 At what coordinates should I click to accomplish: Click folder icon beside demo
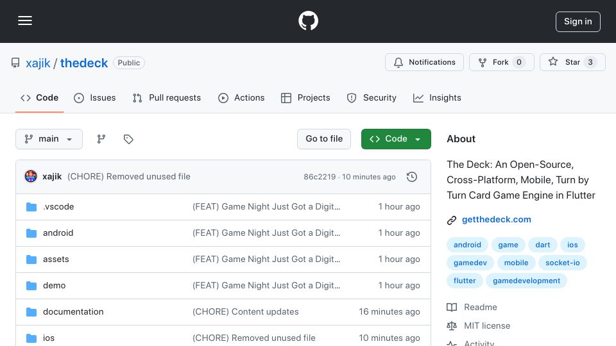[x=31, y=286]
